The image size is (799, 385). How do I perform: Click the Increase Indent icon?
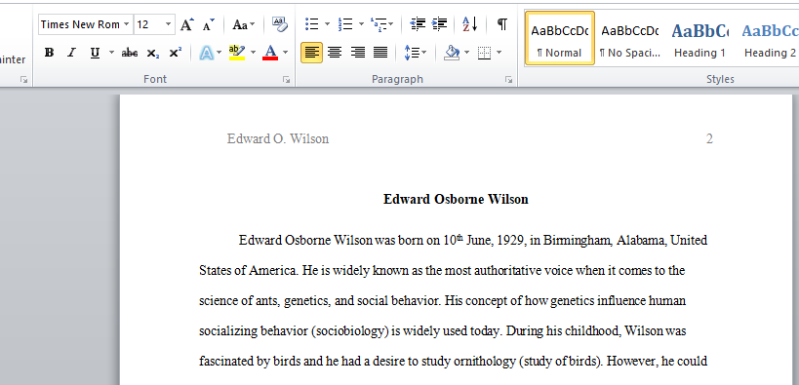click(439, 24)
